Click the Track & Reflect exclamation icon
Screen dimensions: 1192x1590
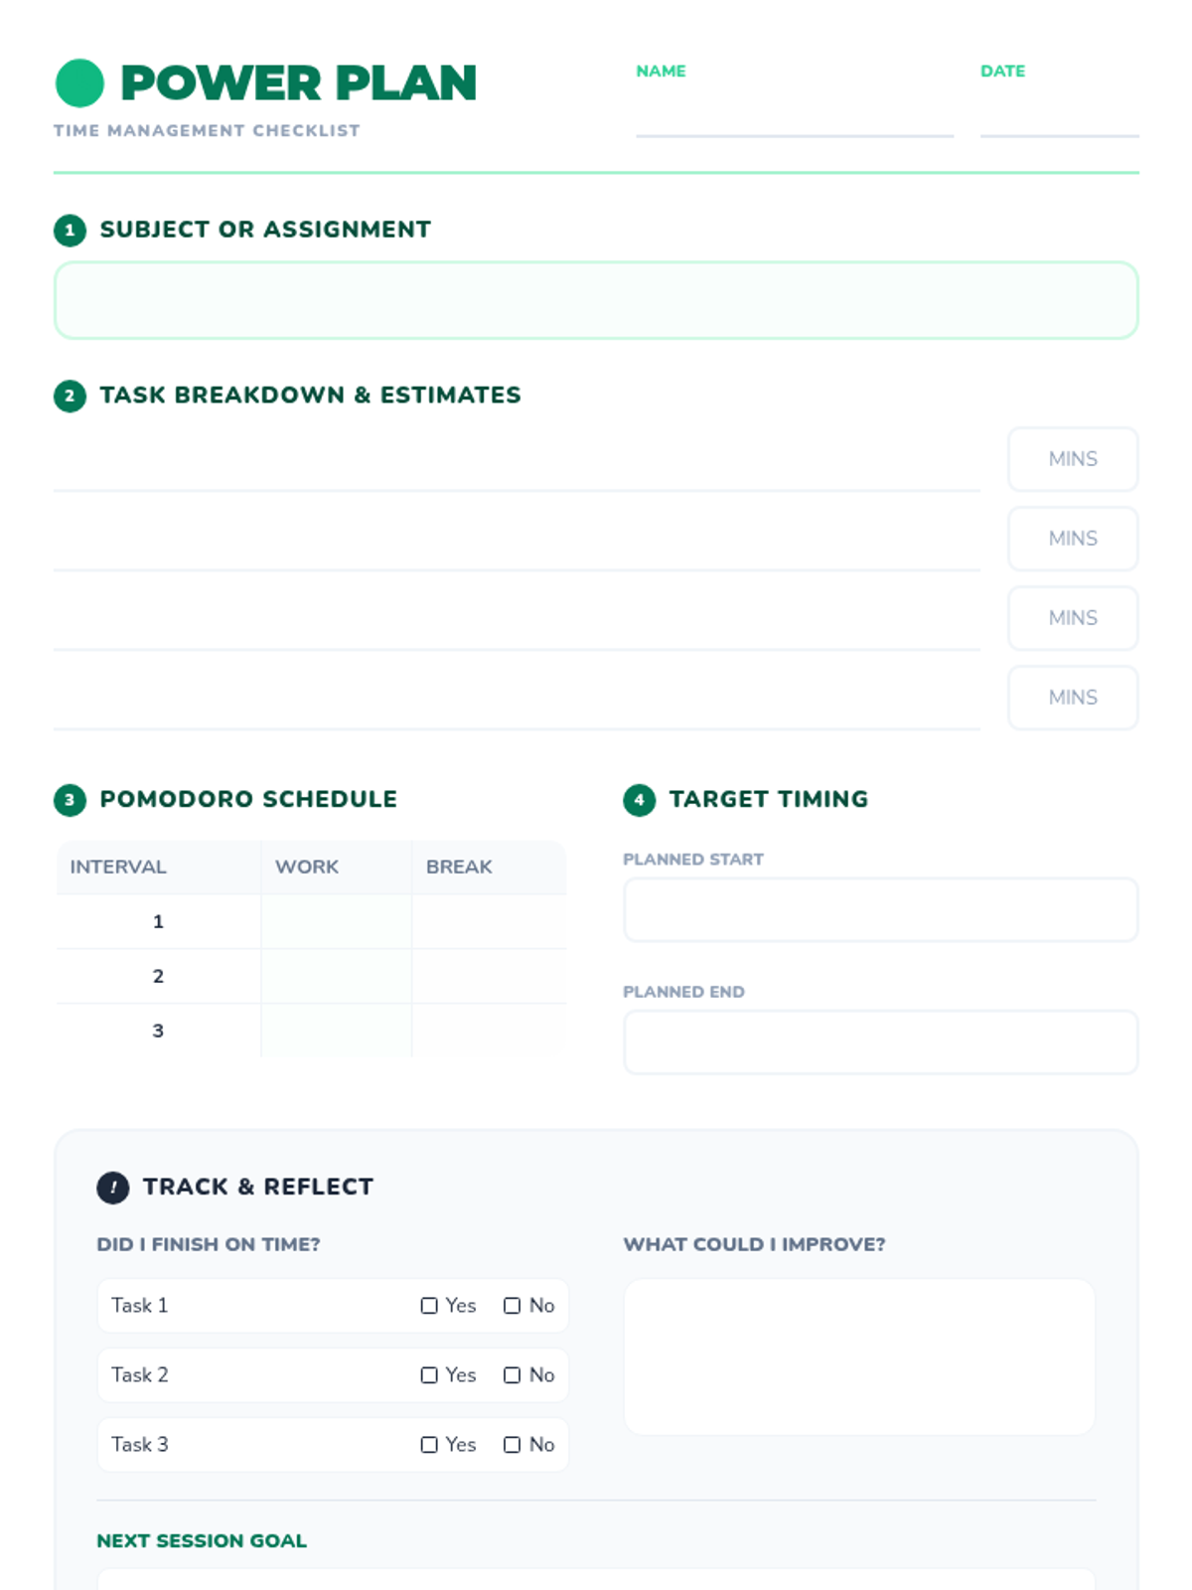(112, 1188)
